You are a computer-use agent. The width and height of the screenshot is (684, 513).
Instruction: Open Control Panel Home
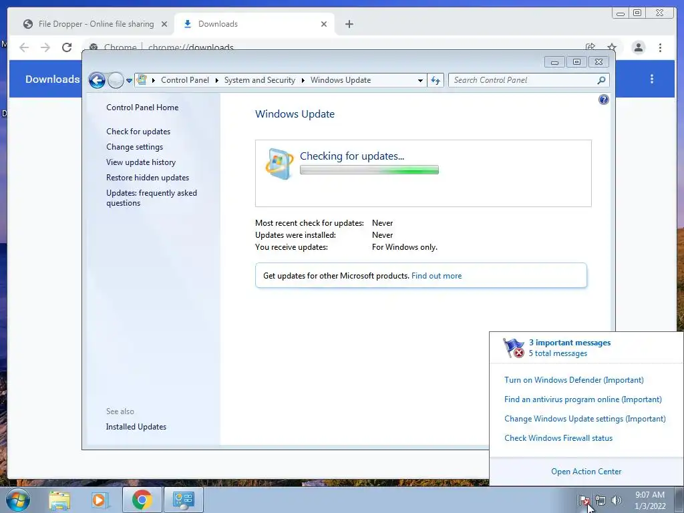click(142, 108)
